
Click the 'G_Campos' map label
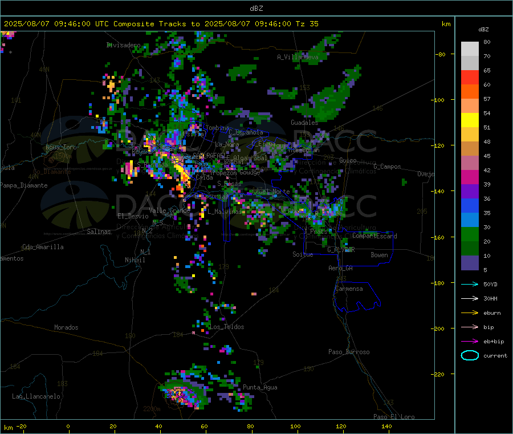[x=387, y=167]
